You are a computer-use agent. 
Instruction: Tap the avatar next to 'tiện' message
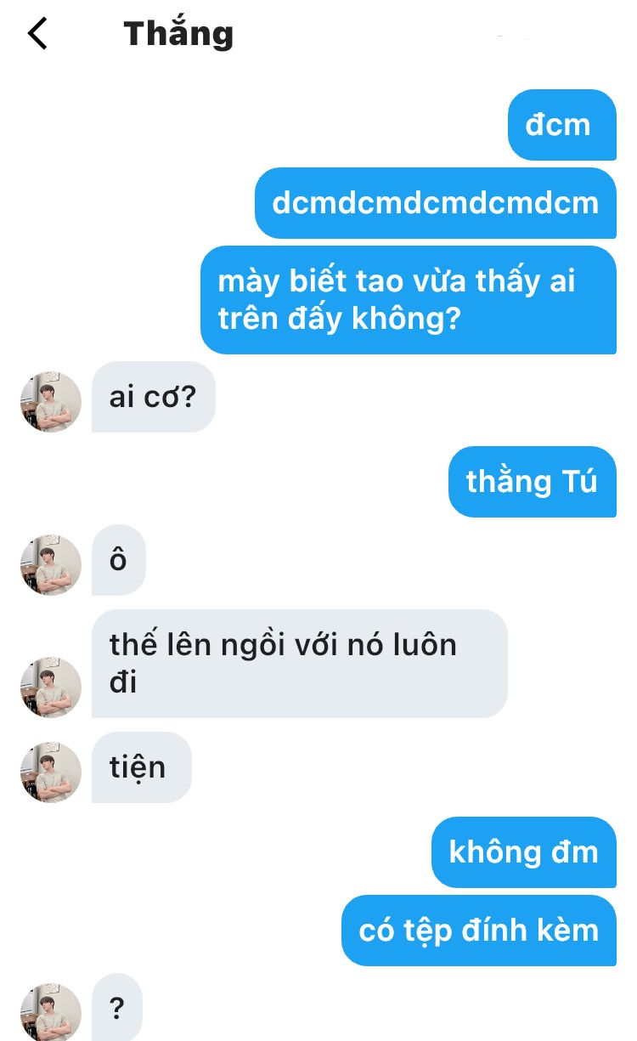[51, 772]
